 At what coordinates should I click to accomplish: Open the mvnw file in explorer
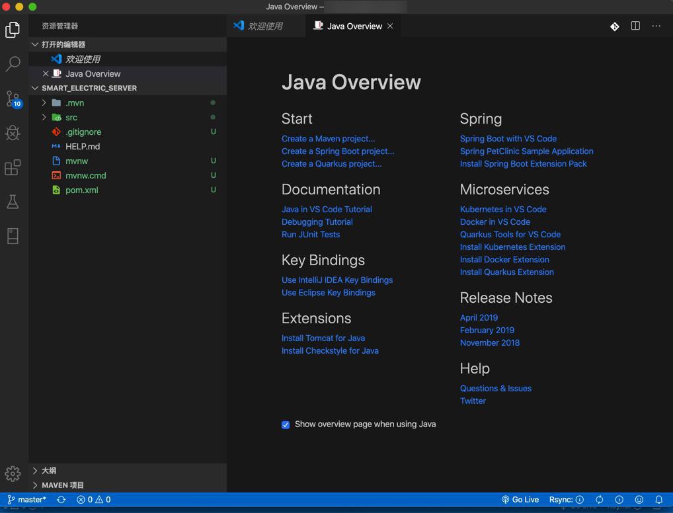tap(128, 161)
